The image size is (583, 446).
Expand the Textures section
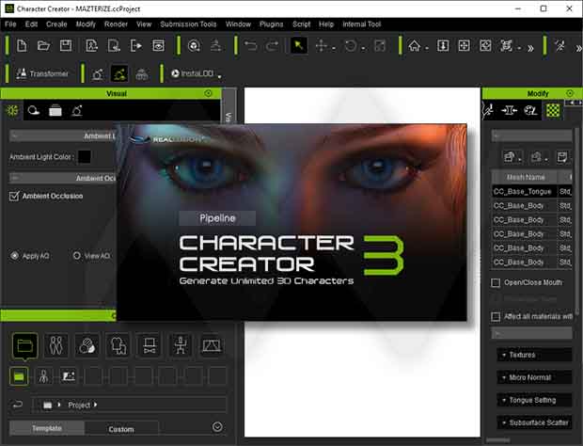coord(534,355)
